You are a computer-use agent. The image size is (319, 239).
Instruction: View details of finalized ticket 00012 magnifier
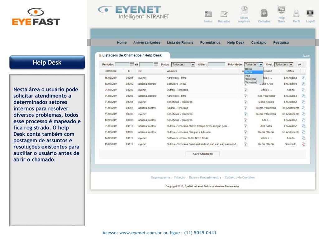(303, 144)
